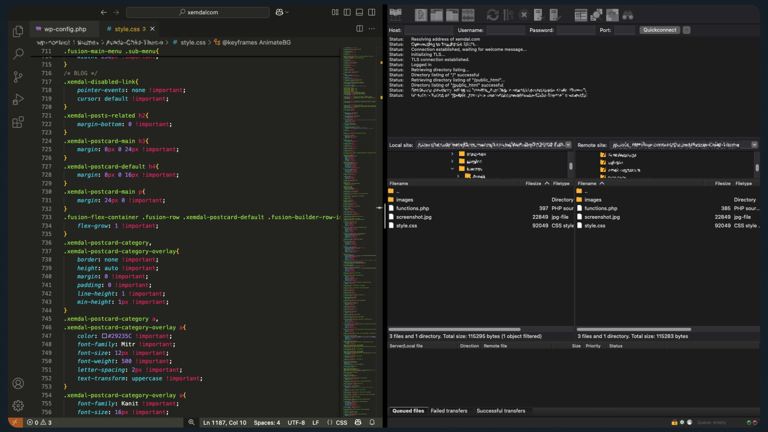Open the Quickconnect history dropdown arrow

point(686,30)
